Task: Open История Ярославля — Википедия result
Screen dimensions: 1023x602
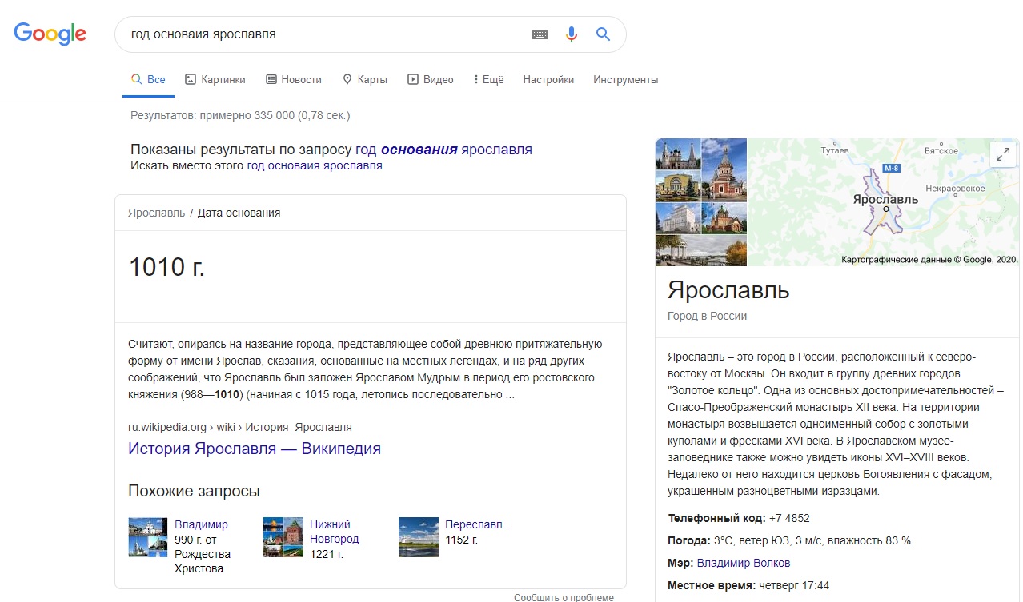Action: (255, 449)
